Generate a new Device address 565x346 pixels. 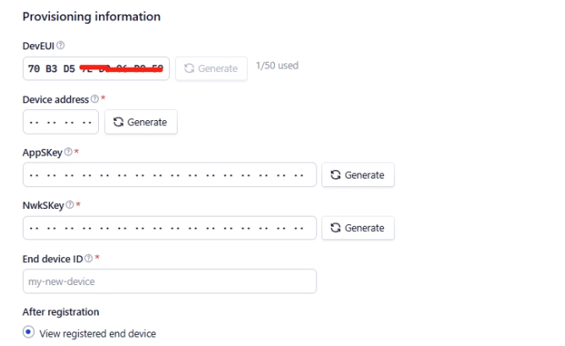[141, 122]
